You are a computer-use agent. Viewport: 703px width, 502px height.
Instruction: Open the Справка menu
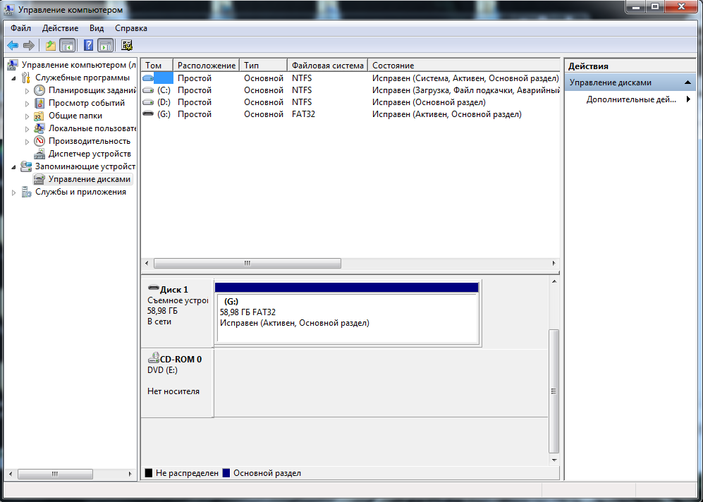(x=130, y=28)
